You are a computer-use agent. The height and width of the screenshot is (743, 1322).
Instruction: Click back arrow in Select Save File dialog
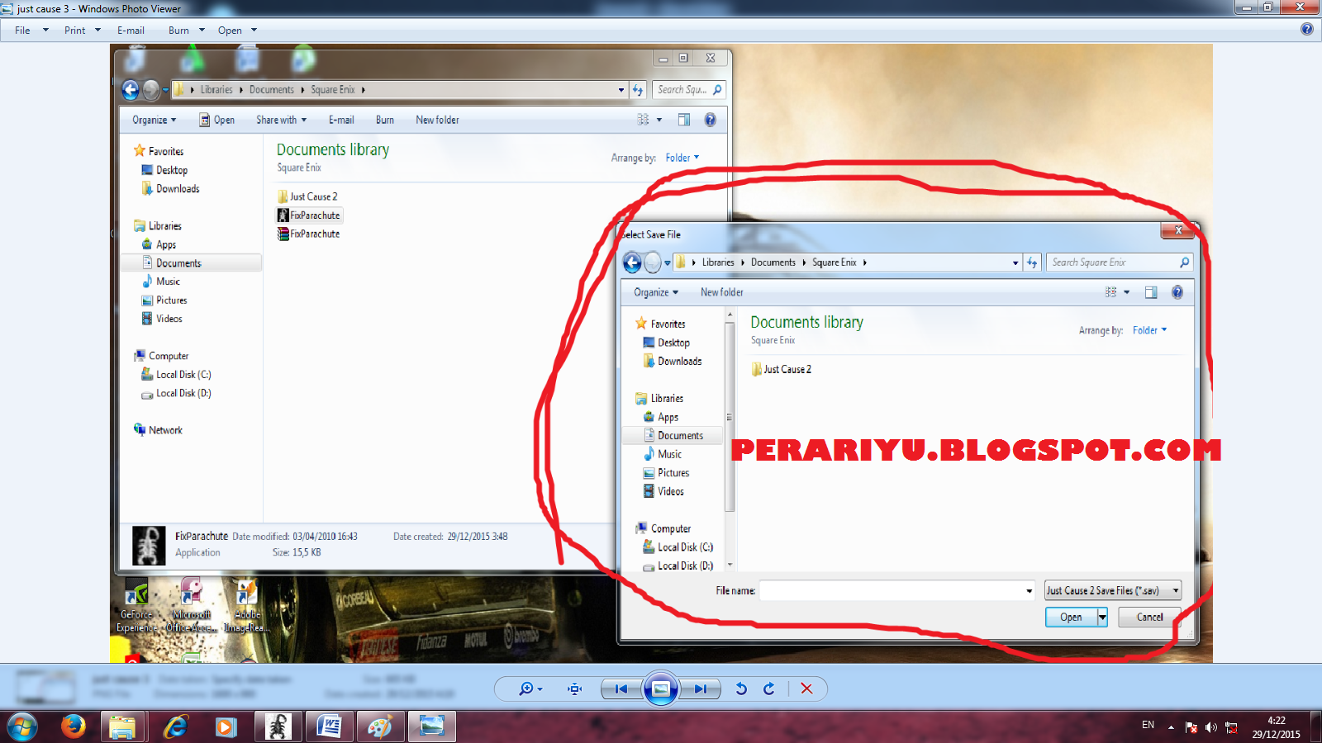pyautogui.click(x=632, y=263)
